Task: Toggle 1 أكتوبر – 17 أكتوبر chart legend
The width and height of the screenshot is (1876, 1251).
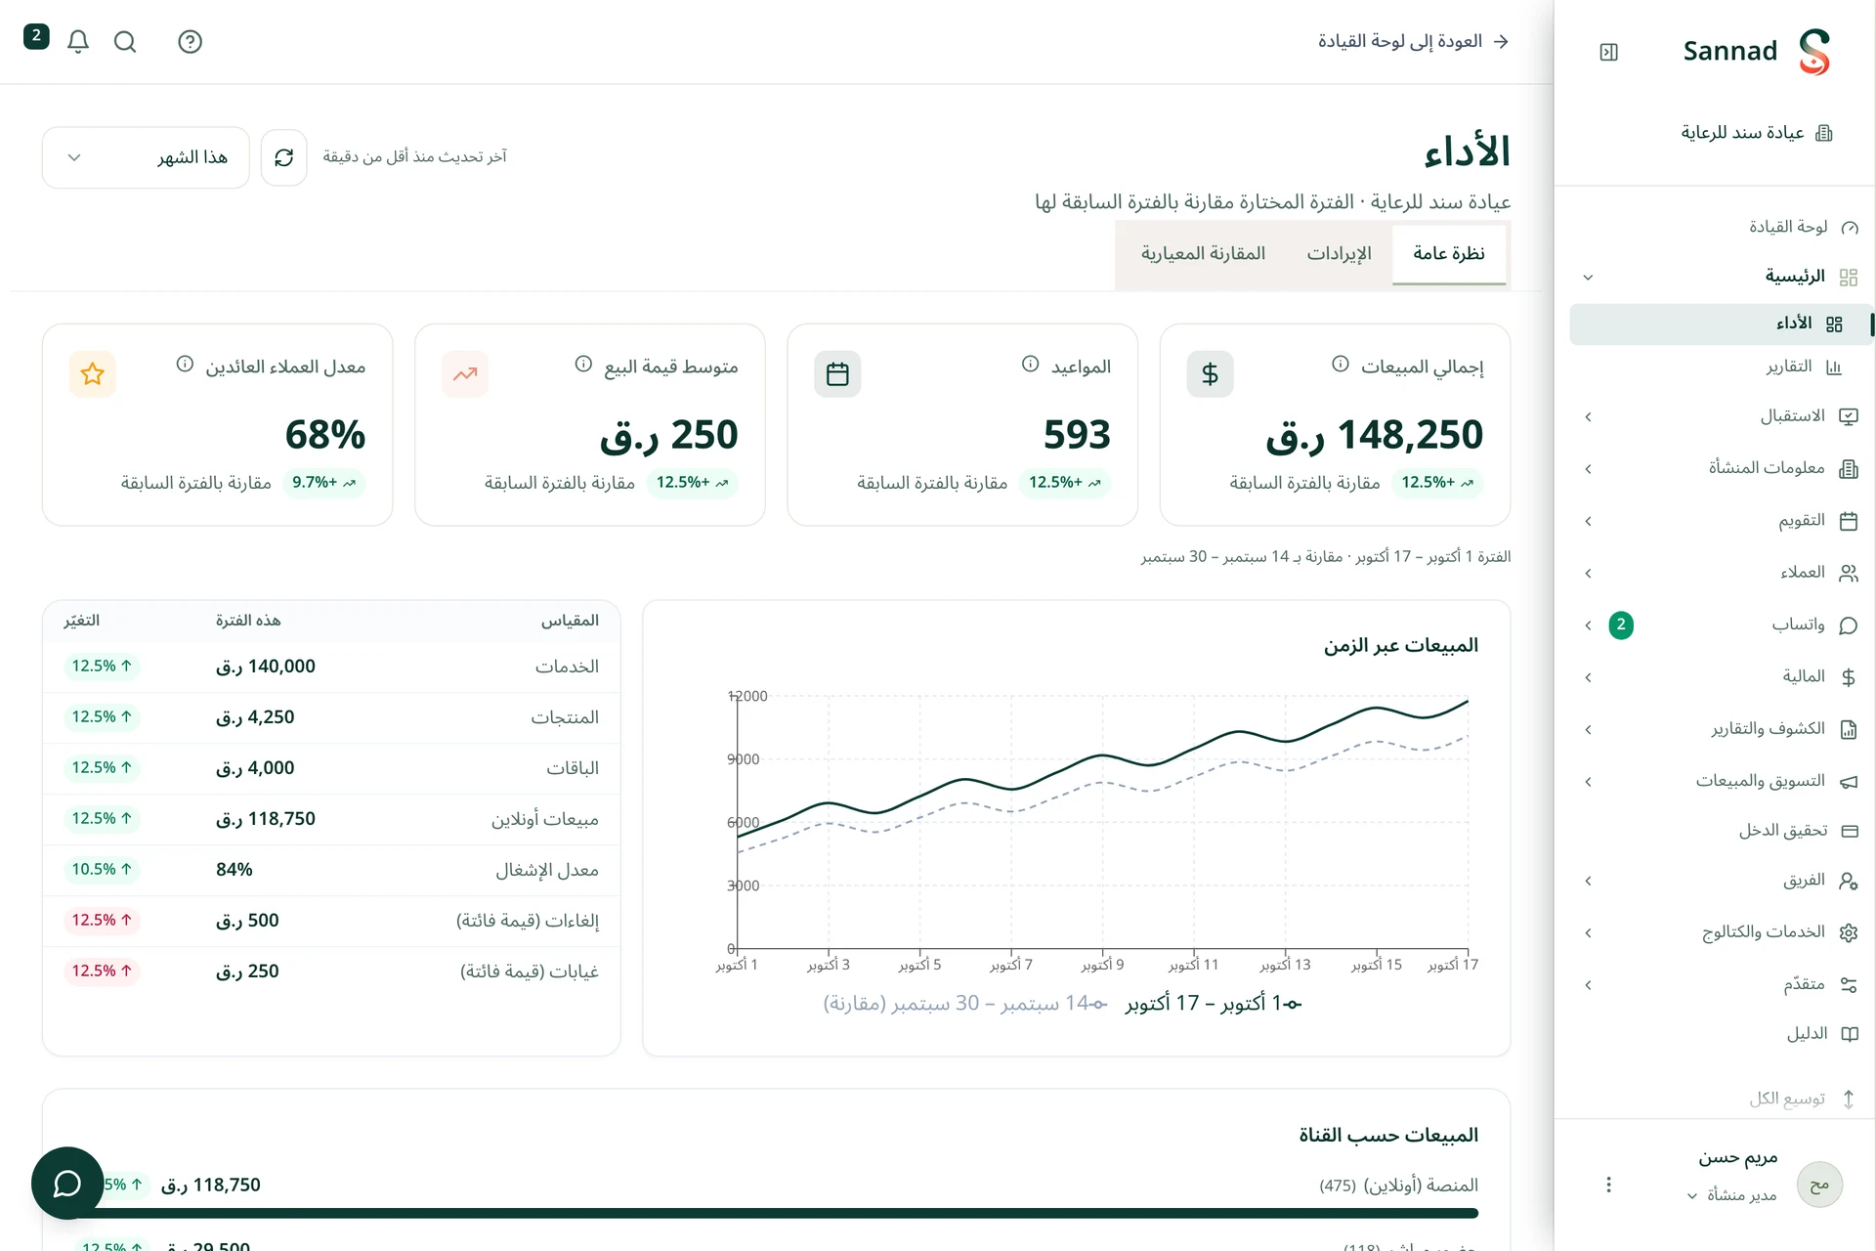Action: (1214, 1003)
